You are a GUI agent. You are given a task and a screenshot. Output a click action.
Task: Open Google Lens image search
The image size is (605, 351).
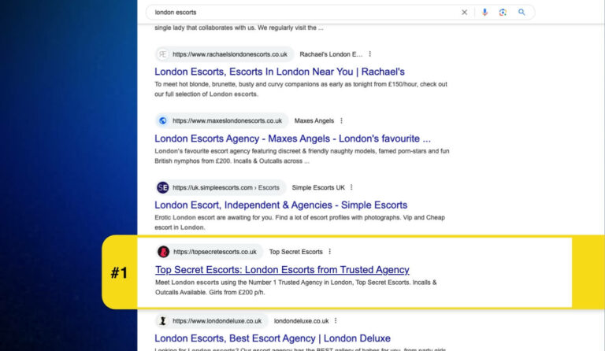click(503, 13)
